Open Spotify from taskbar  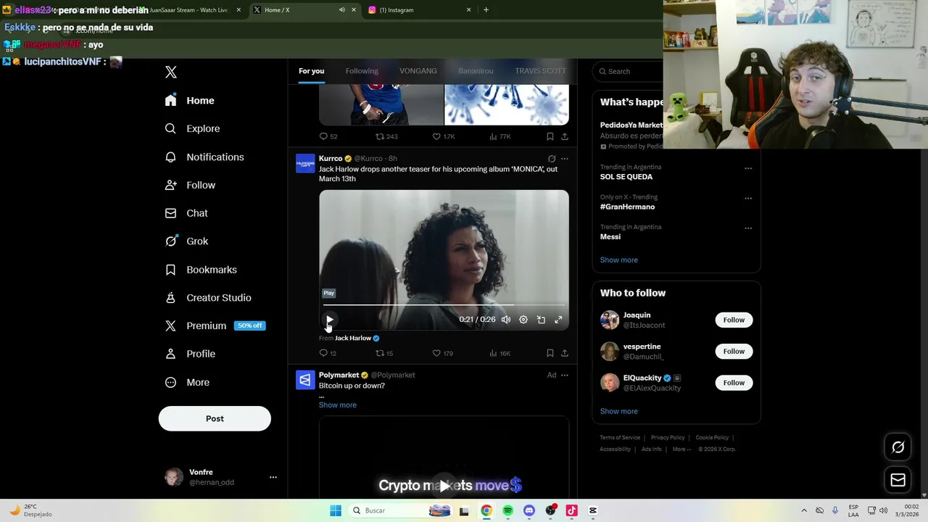(x=507, y=510)
